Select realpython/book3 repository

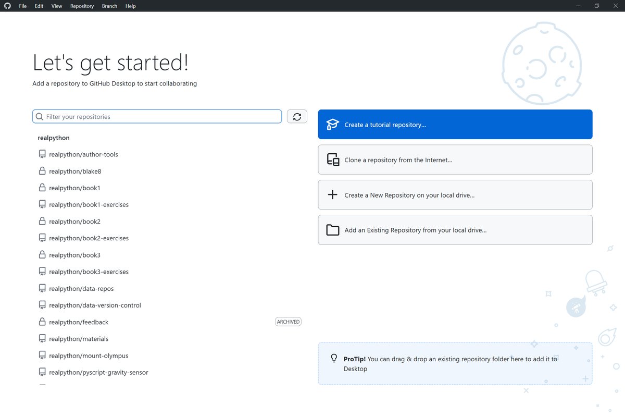click(170, 255)
